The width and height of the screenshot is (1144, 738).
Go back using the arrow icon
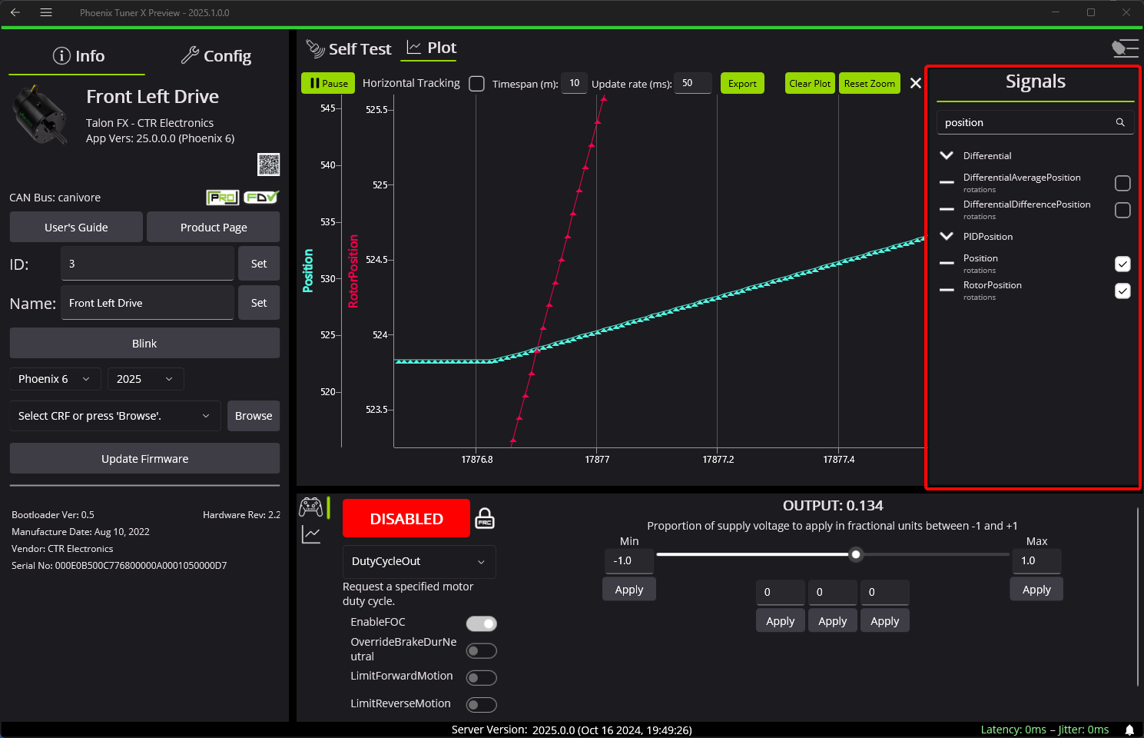click(15, 12)
